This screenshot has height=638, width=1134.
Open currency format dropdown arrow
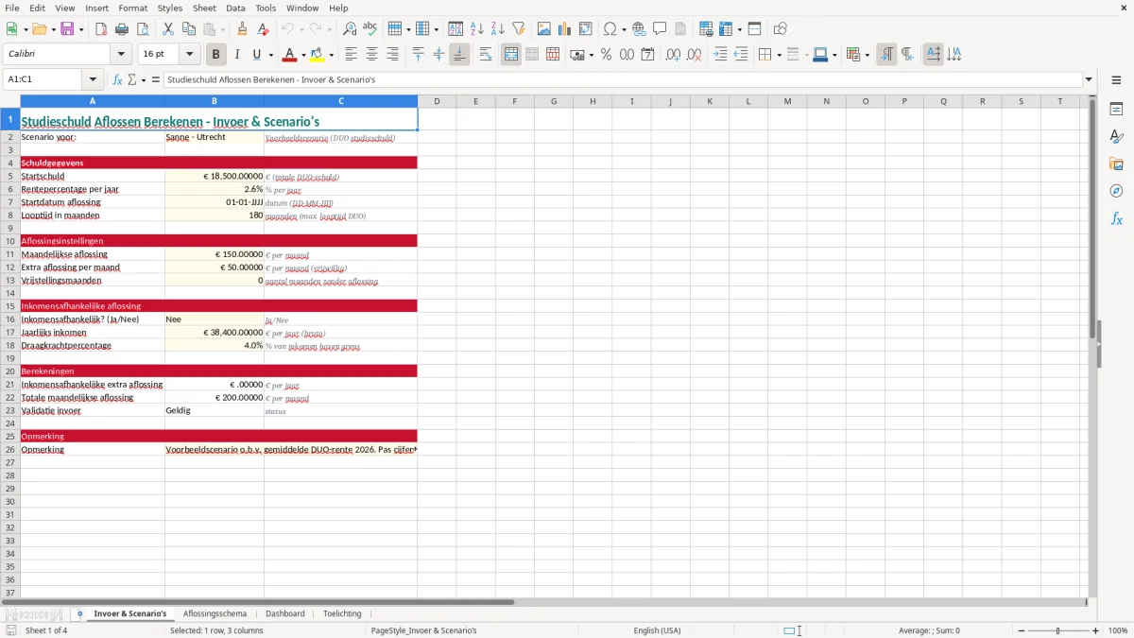(x=591, y=55)
